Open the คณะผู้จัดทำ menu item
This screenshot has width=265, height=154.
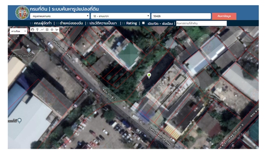coord(43,23)
